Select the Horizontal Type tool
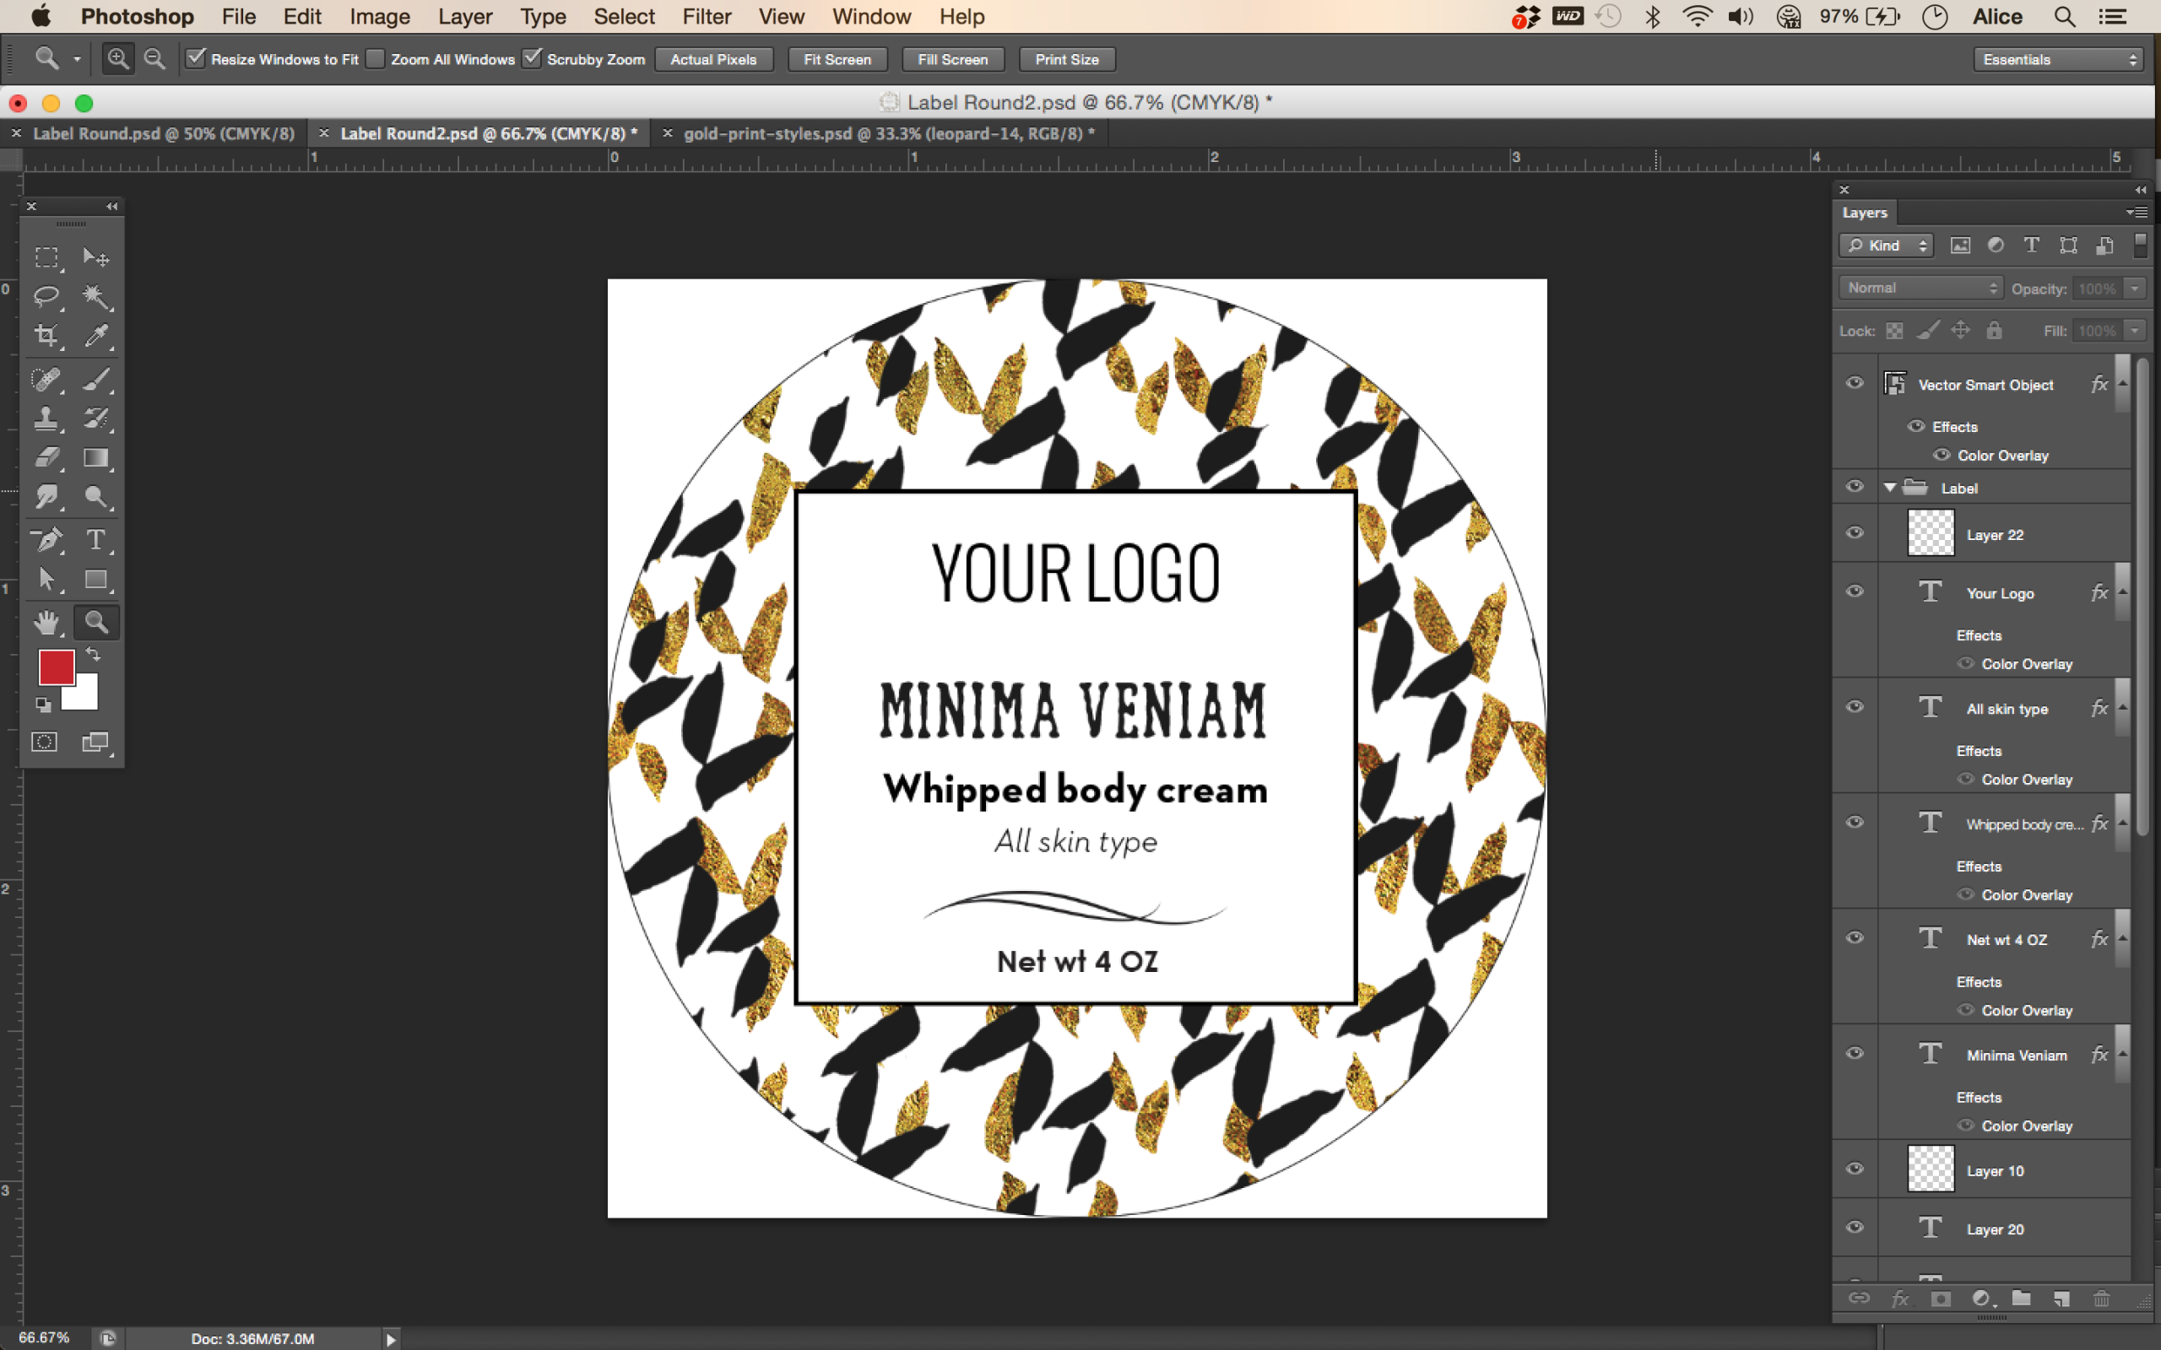Screen dimensions: 2161x1350 tap(95, 539)
